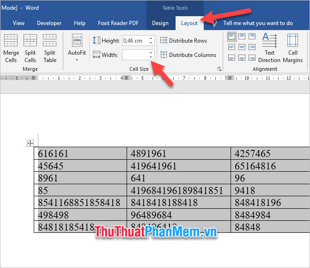Switch to the View tab

click(x=18, y=23)
